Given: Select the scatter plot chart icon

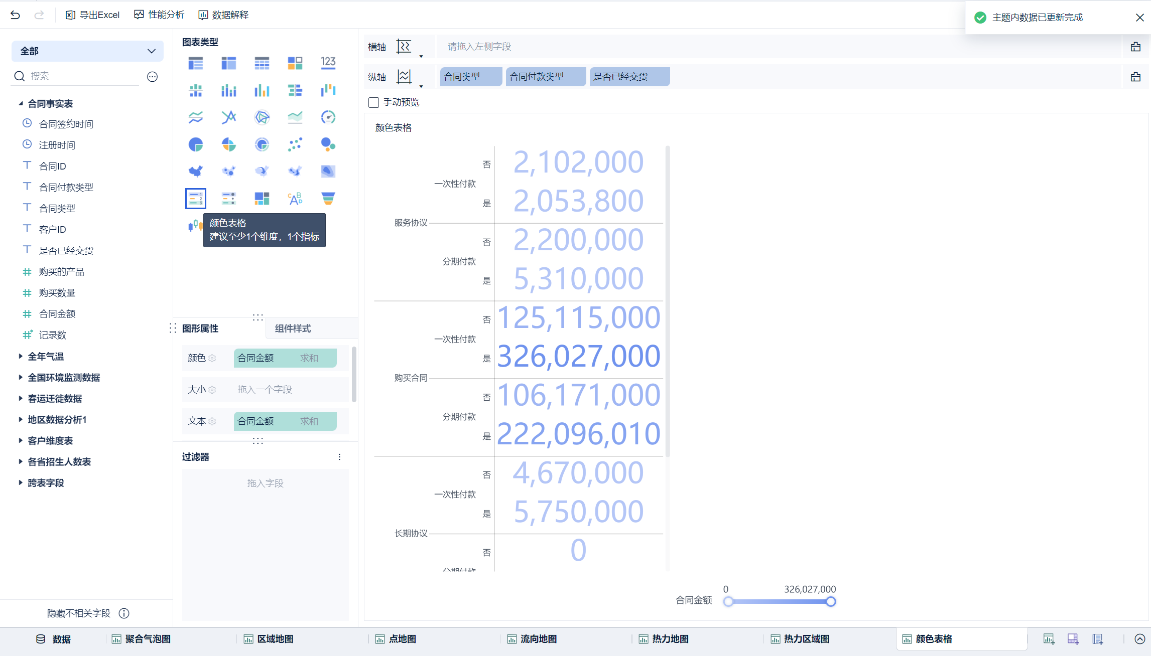Looking at the screenshot, I should coord(295,145).
